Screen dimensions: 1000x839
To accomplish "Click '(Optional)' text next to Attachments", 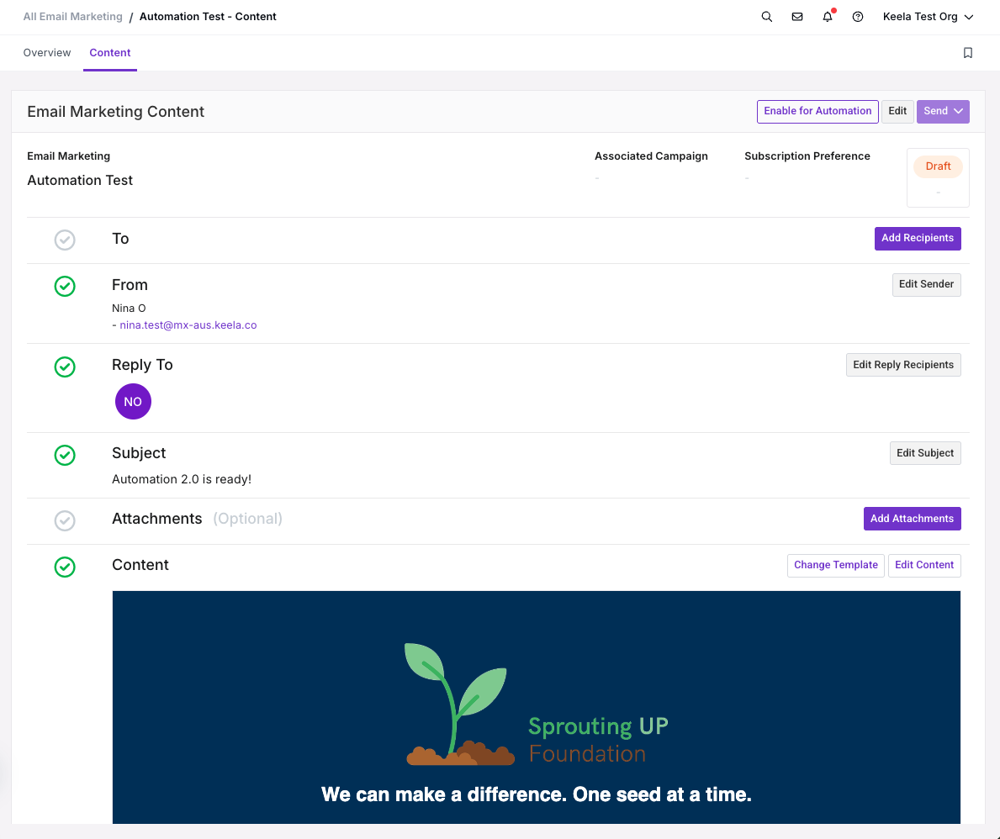I will 247,519.
